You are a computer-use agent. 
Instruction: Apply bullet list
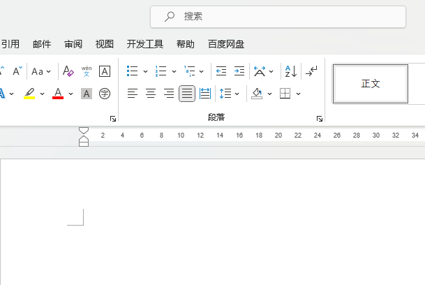click(x=133, y=71)
